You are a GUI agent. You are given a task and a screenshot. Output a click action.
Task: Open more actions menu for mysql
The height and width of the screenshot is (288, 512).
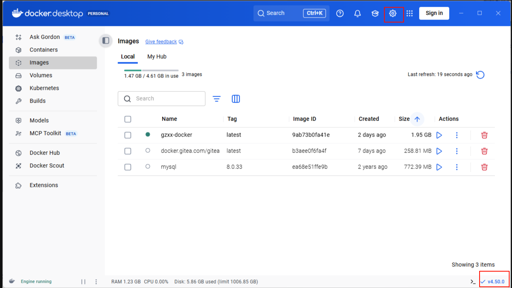[457, 167]
